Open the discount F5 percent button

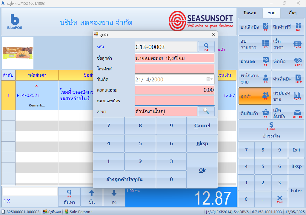(254, 61)
